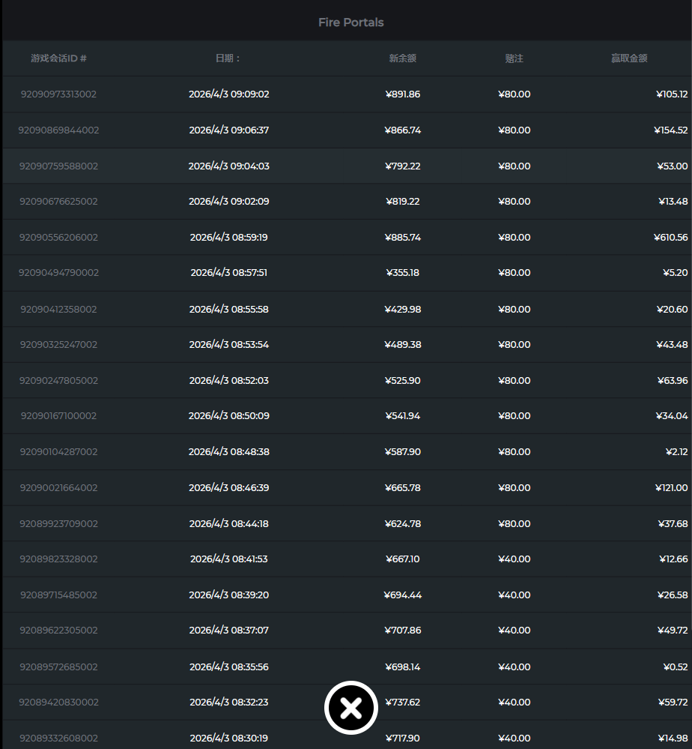Image resolution: width=692 pixels, height=749 pixels.
Task: Close the history panel with X icon
Action: (x=350, y=707)
